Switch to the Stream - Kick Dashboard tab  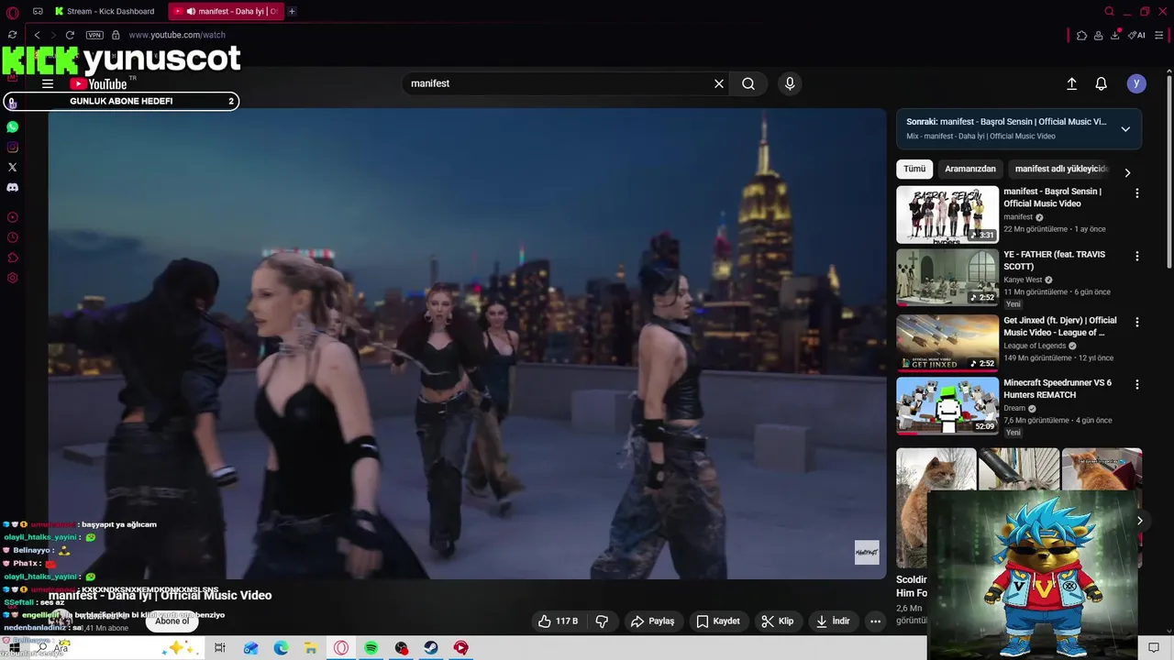click(x=105, y=11)
